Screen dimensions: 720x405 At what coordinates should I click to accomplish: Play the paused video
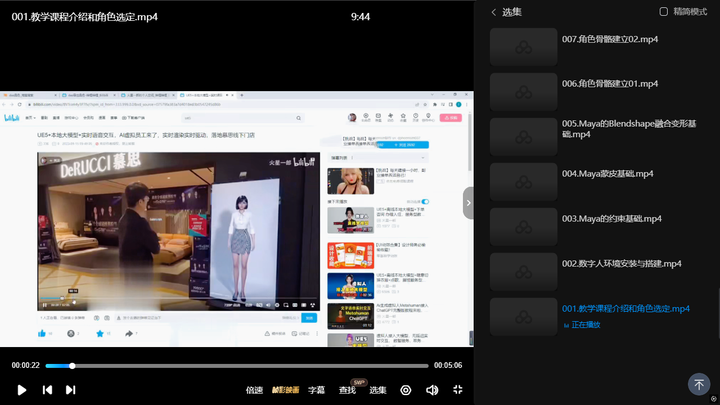coord(22,390)
